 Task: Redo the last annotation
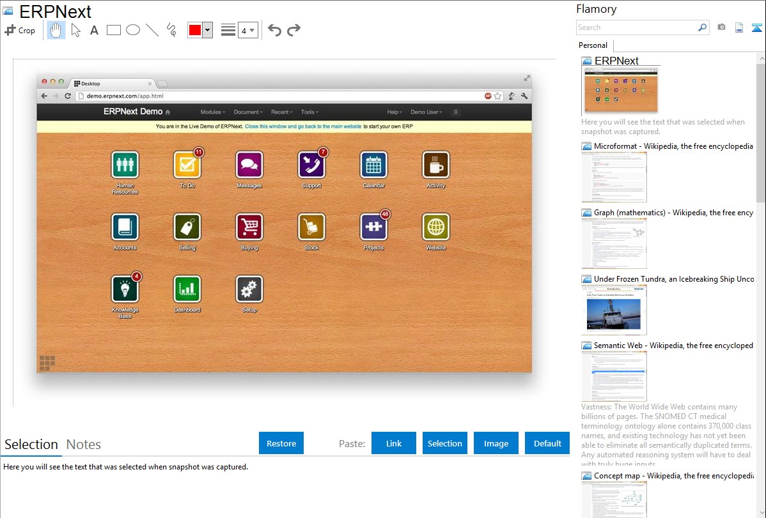[293, 30]
